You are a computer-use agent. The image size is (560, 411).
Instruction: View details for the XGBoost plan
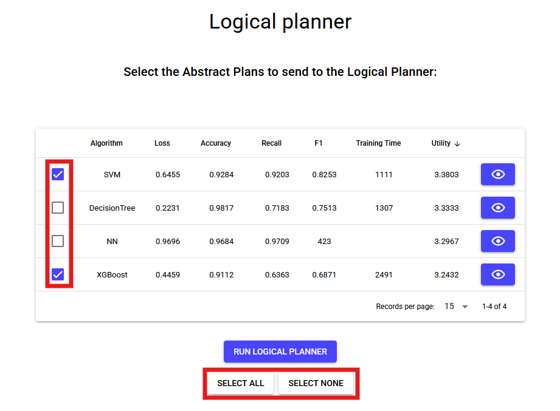point(497,274)
